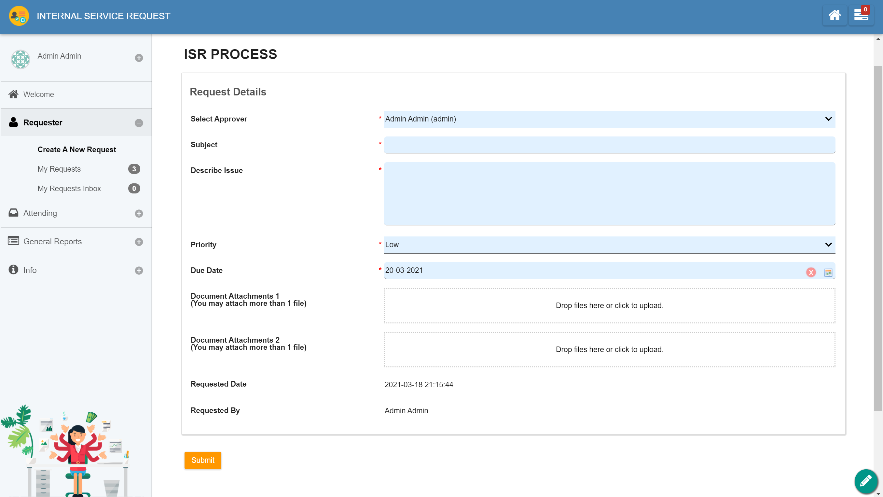This screenshot has height=497, width=883.
Task: Expand the Info section plus icon
Action: [139, 271]
